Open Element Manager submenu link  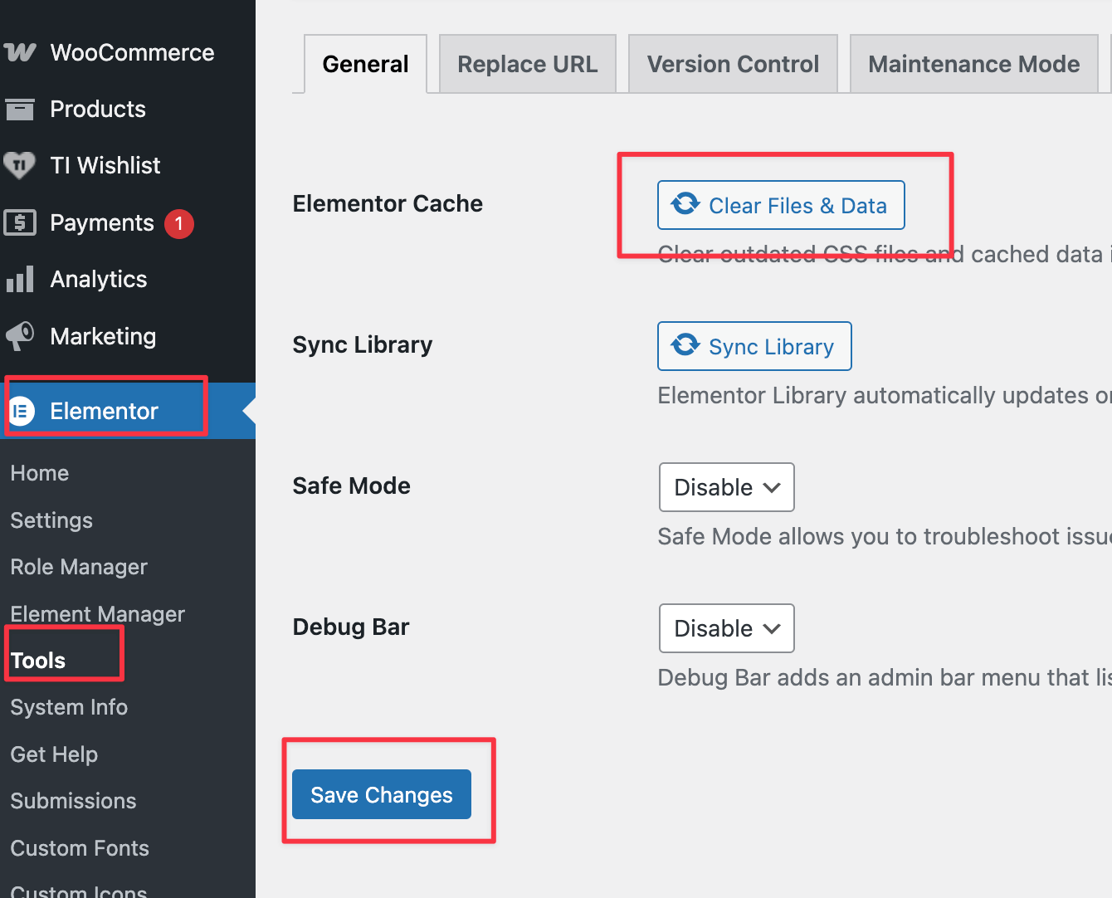click(x=98, y=614)
